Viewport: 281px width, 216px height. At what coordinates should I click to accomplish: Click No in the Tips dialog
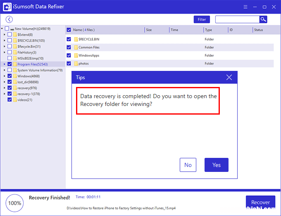(188, 165)
